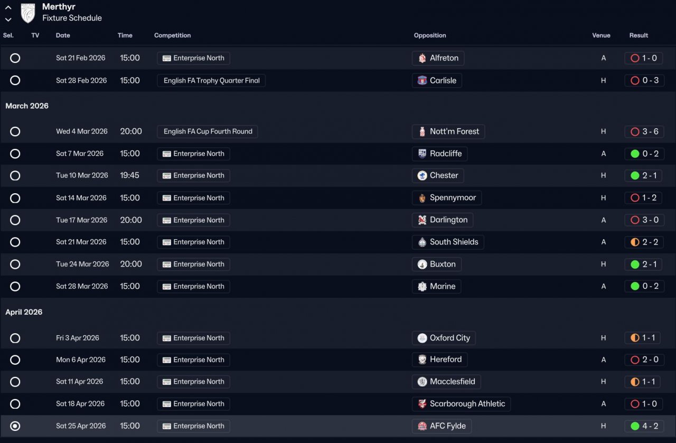The image size is (676, 443).
Task: Click the AFC Fylde club badge
Action: (422, 426)
